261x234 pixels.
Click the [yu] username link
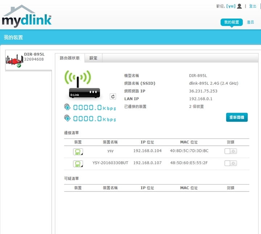(231, 6)
